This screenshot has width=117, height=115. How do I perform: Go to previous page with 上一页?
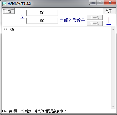(x=95, y=17)
